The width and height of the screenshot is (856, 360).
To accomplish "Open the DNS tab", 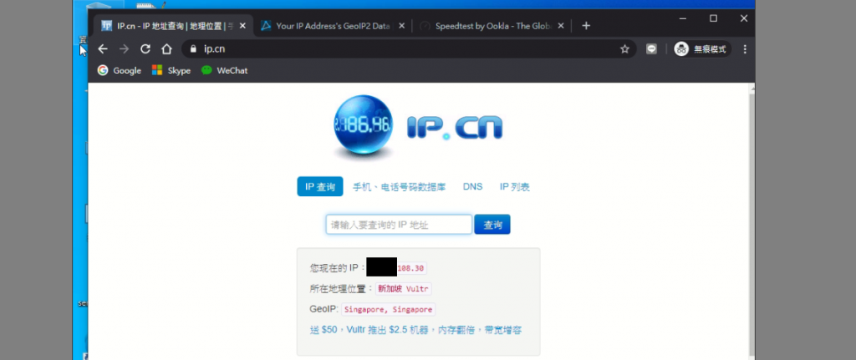I will click(x=473, y=186).
